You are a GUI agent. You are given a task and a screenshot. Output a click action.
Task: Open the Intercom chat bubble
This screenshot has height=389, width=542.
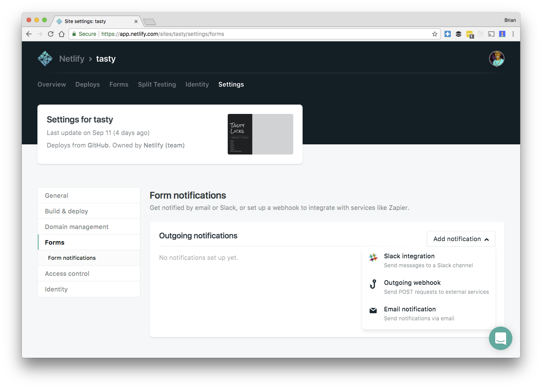click(501, 338)
